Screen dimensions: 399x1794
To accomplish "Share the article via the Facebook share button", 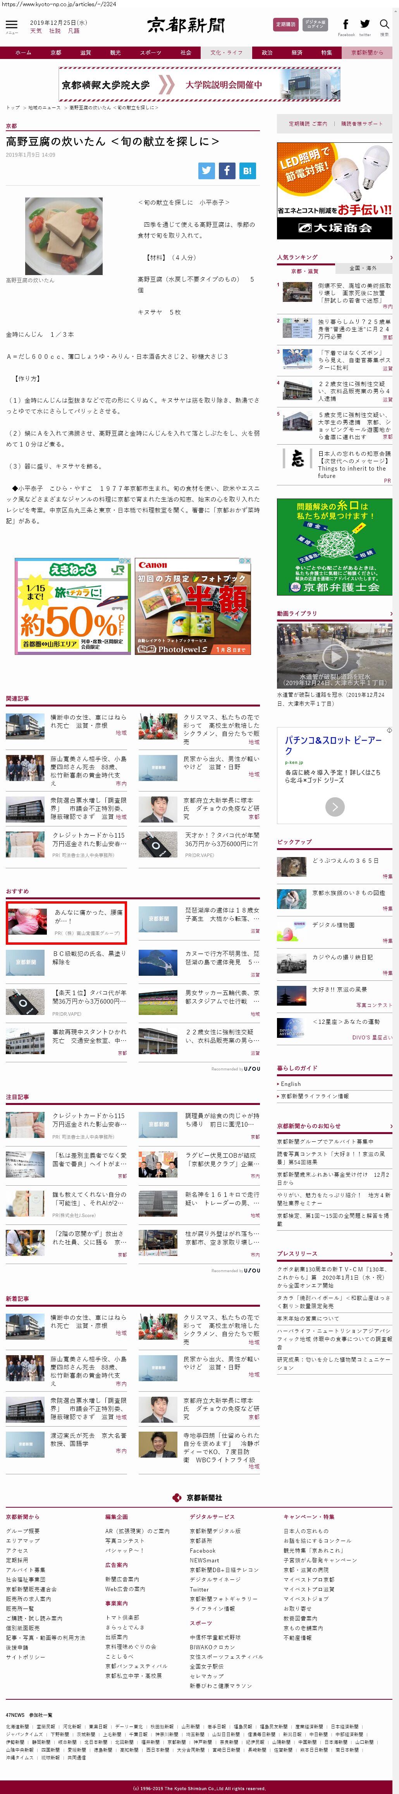I will click(227, 171).
